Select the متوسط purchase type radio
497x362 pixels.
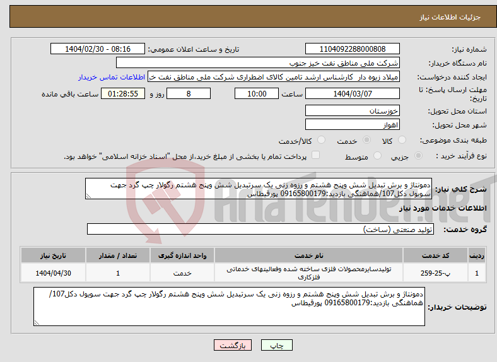pos(377,155)
